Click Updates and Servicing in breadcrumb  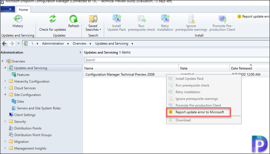112,44
